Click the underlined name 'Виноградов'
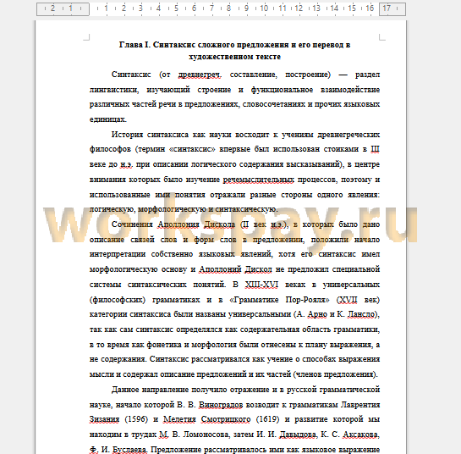Image resolution: width=461 pixels, height=454 pixels. (221, 405)
